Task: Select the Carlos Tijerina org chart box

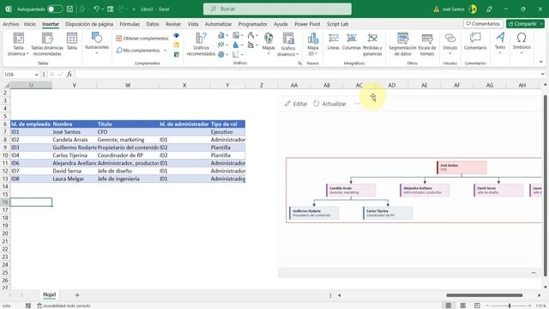Action: tap(388, 213)
